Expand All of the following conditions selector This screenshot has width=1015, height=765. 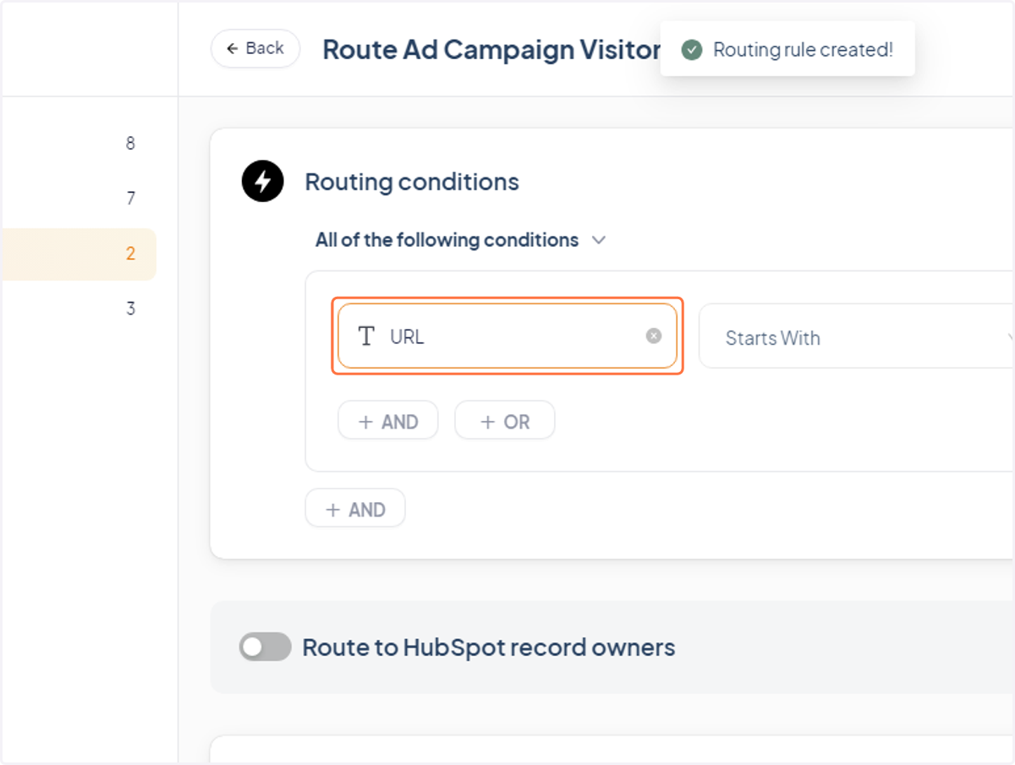(x=461, y=240)
